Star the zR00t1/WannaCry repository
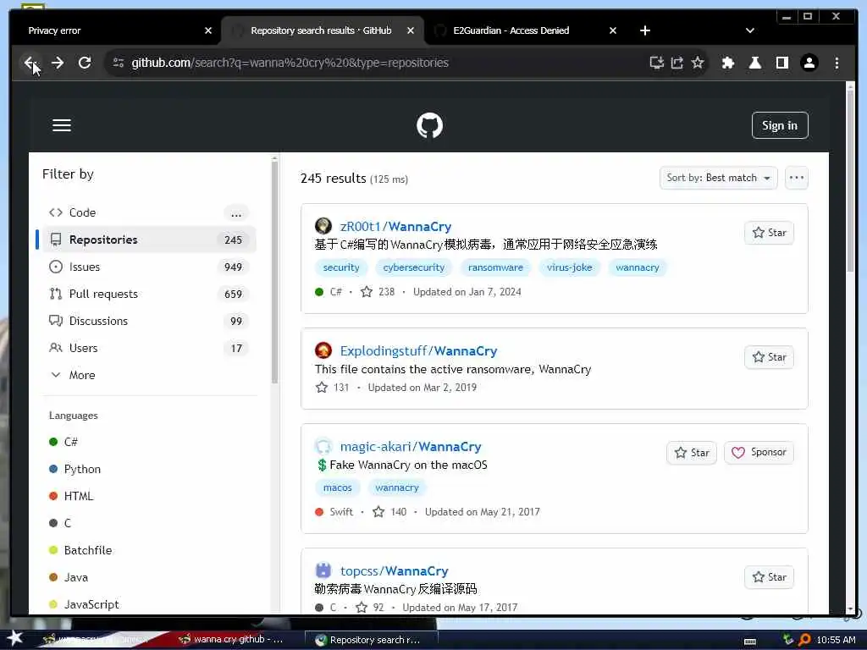The width and height of the screenshot is (867, 650). [x=769, y=233]
